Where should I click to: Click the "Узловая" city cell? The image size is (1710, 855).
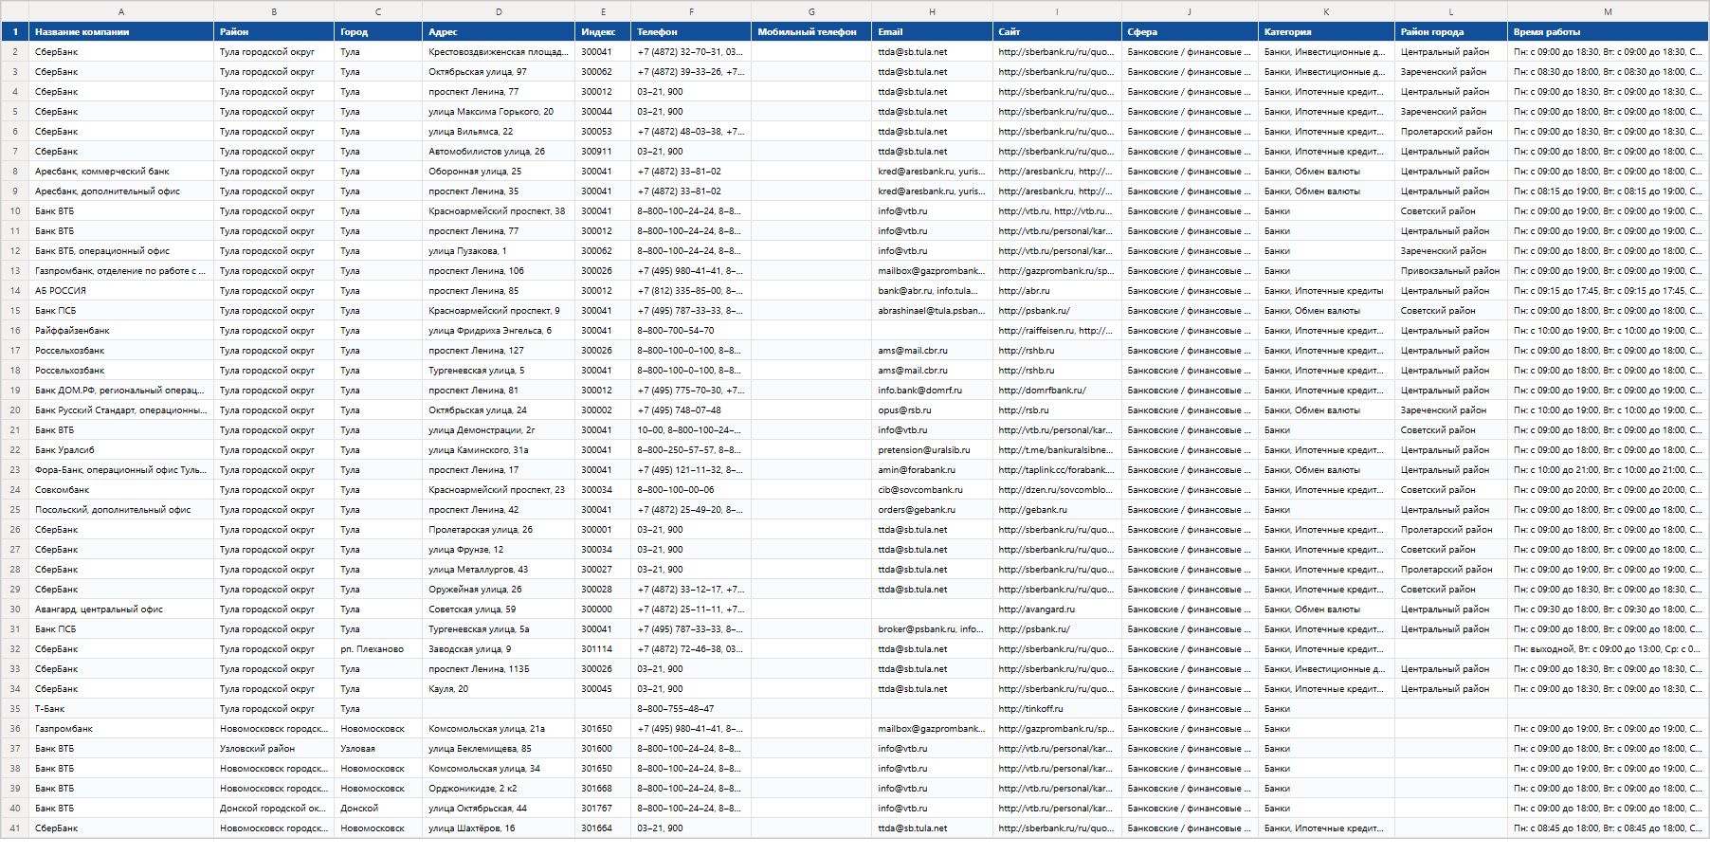pyautogui.click(x=378, y=749)
